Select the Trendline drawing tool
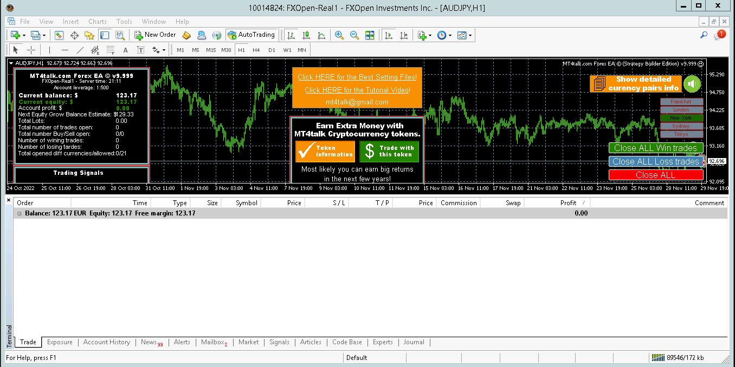This screenshot has height=367, width=735. [x=80, y=50]
